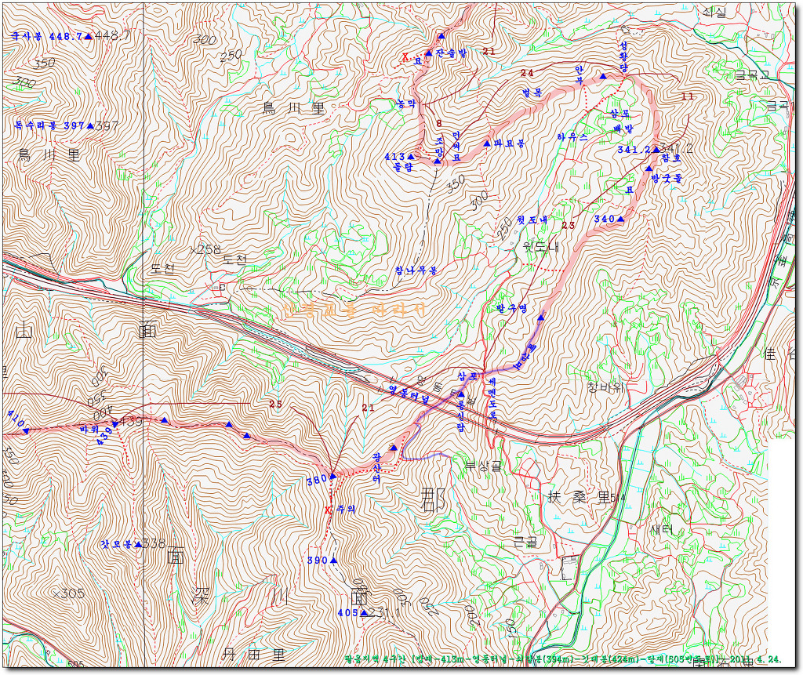
Task: Click the 영동터널 label
Action: click(x=408, y=394)
